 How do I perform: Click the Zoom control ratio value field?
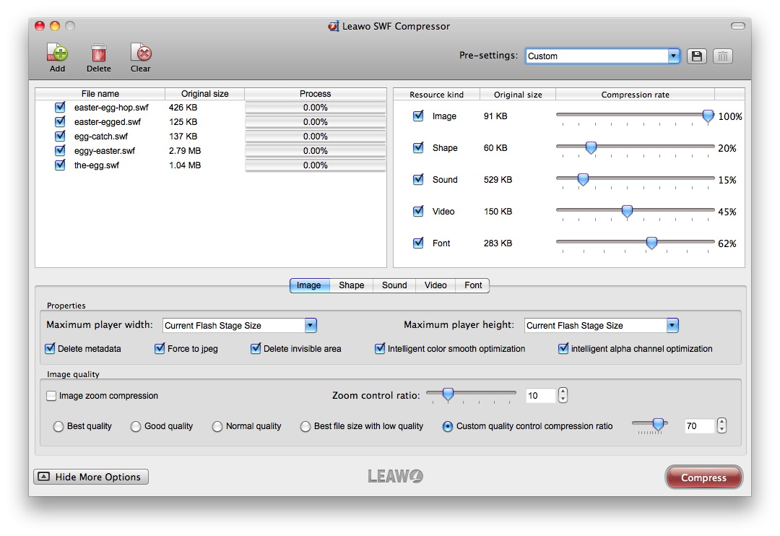pyautogui.click(x=540, y=396)
